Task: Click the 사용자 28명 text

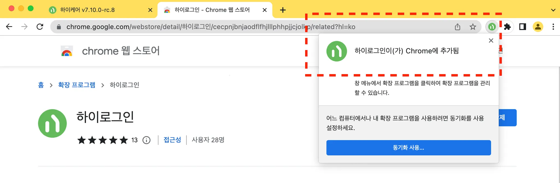Action: click(208, 140)
